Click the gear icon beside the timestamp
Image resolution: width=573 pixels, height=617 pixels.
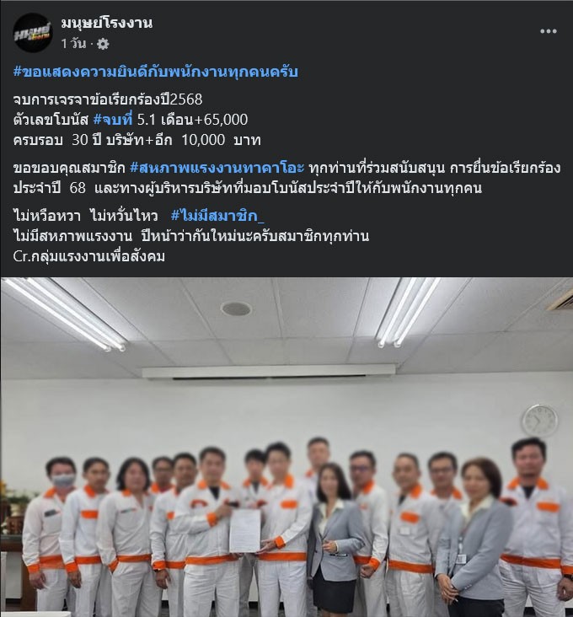(x=103, y=44)
